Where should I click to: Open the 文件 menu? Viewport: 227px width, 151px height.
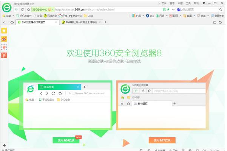click(x=164, y=3)
